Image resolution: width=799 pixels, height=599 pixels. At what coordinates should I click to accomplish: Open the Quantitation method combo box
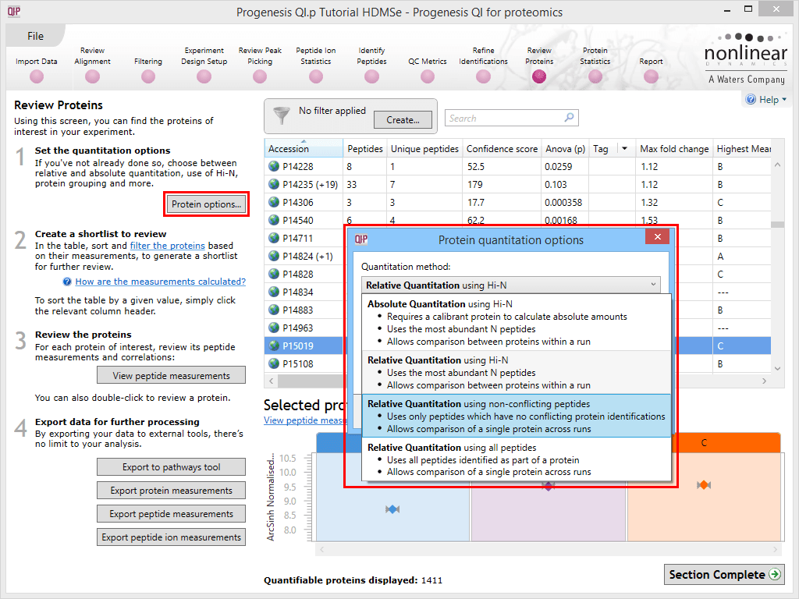coord(510,285)
